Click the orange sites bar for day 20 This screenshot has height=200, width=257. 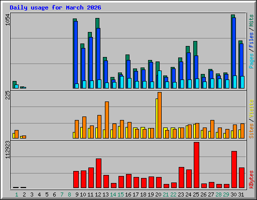tap(160, 115)
